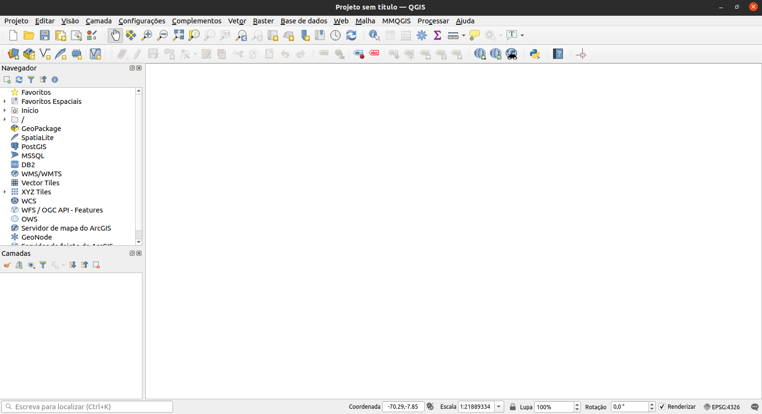762x414 pixels.
Task: Open the MMQGIS menu
Action: pos(396,21)
